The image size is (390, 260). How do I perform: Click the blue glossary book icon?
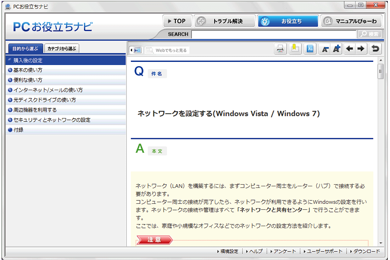click(x=310, y=49)
